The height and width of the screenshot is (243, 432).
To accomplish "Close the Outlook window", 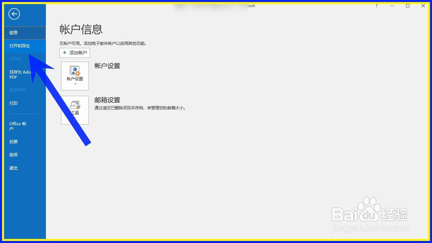I will point(423,6).
